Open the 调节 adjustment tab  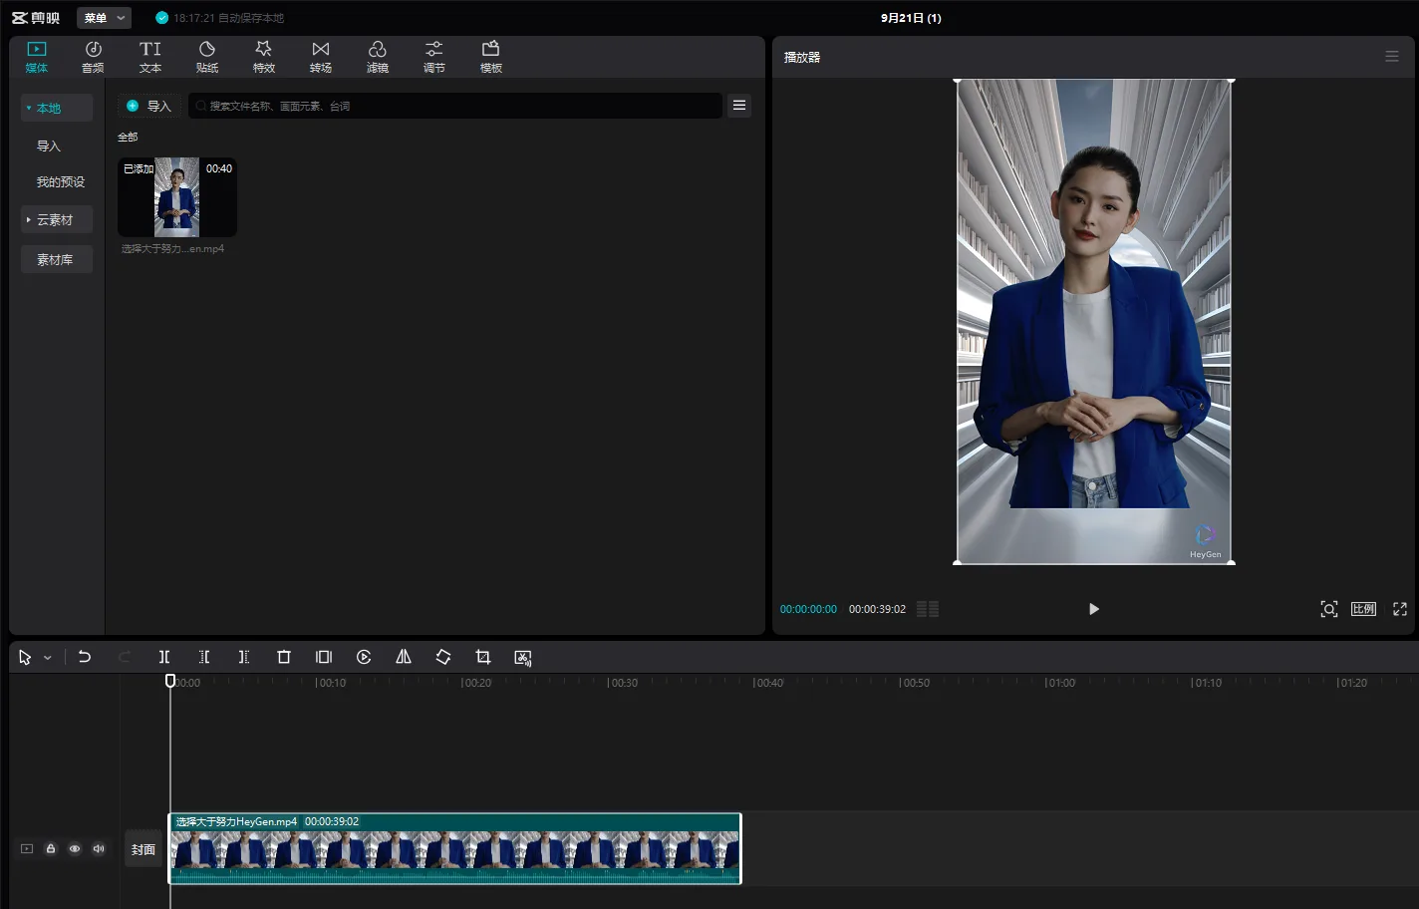coord(434,57)
